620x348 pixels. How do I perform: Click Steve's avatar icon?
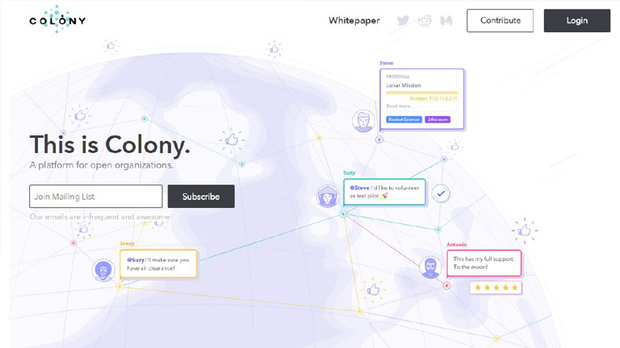point(363,122)
